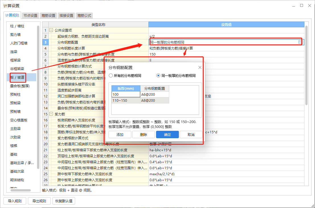This screenshot has width=315, height=208.
Task: Collapse the 受力筋 group
Action: [x=51, y=114]
